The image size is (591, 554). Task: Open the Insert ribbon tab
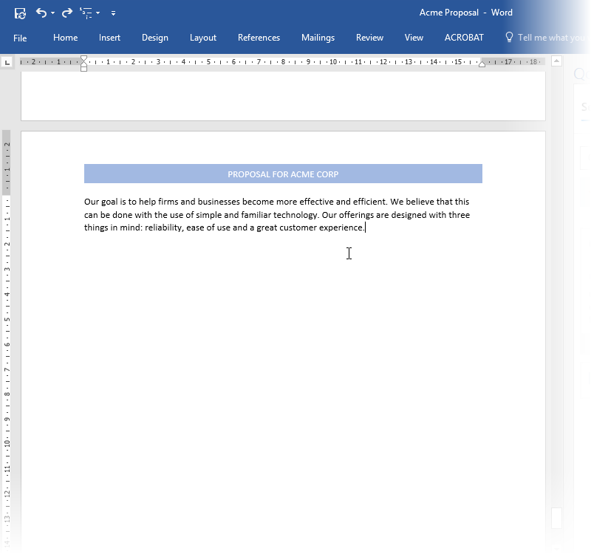point(109,38)
